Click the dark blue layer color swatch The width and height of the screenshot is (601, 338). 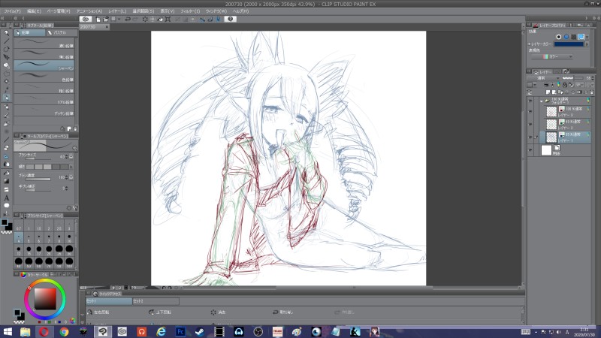(569, 44)
